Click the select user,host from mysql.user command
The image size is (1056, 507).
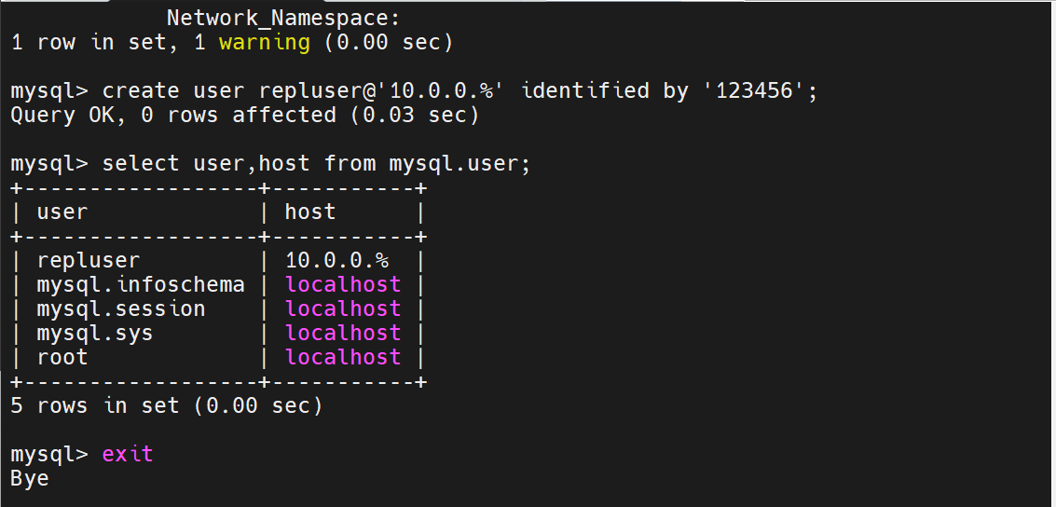[x=270, y=164]
